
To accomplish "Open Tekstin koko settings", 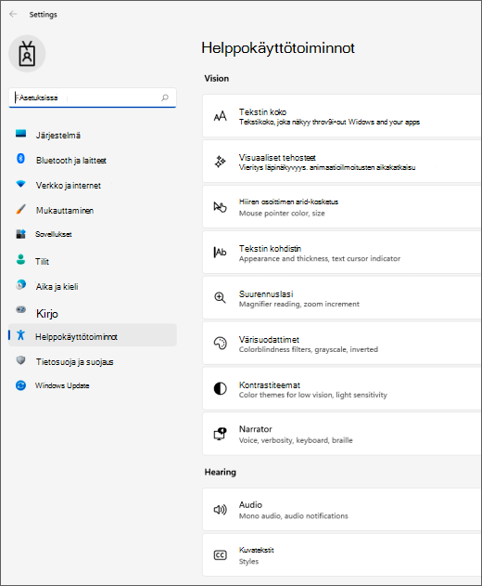I will point(341,116).
